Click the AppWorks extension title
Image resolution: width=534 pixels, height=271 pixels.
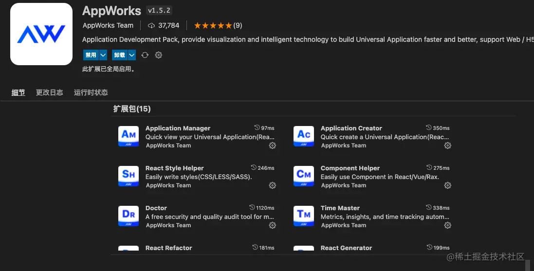pos(111,11)
